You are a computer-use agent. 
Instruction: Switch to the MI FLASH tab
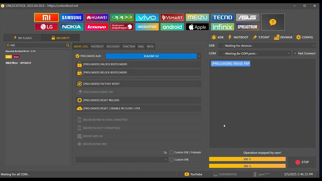tap(23, 38)
